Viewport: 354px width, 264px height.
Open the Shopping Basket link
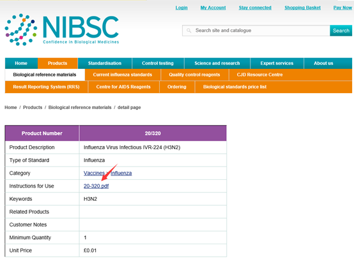pos(302,8)
